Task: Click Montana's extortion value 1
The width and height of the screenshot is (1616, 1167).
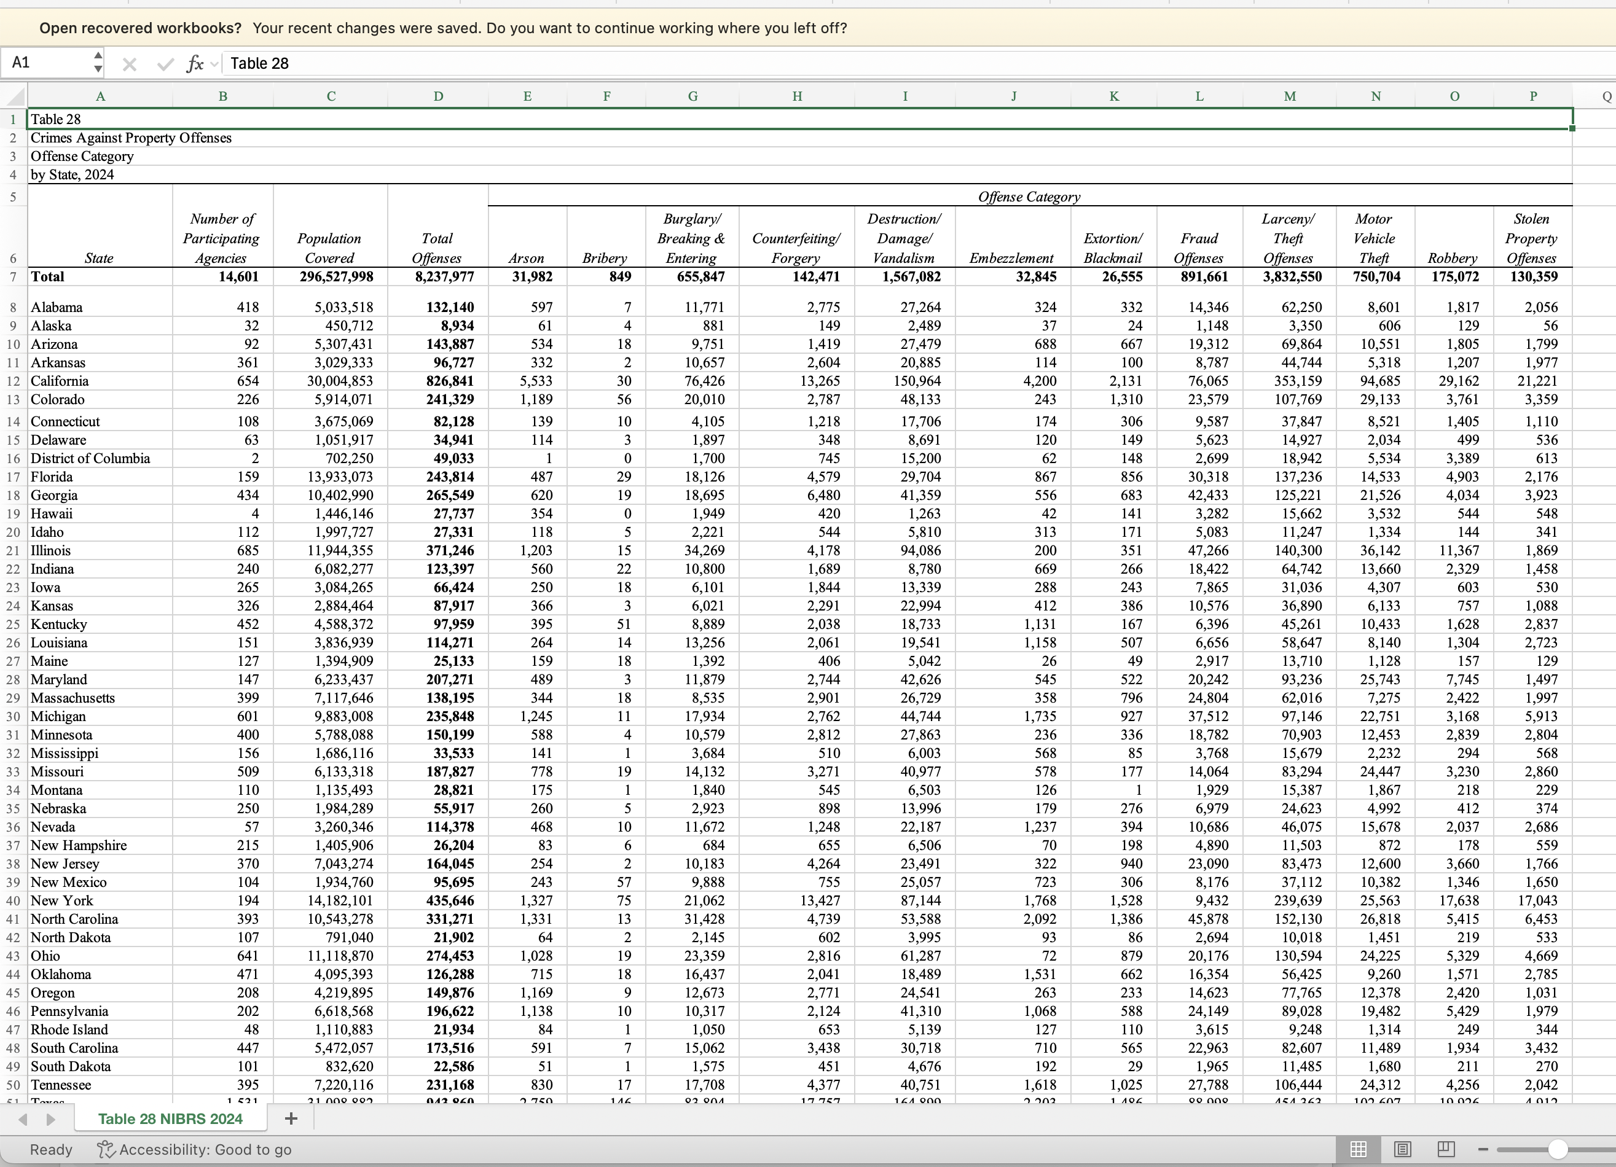Action: (1113, 790)
